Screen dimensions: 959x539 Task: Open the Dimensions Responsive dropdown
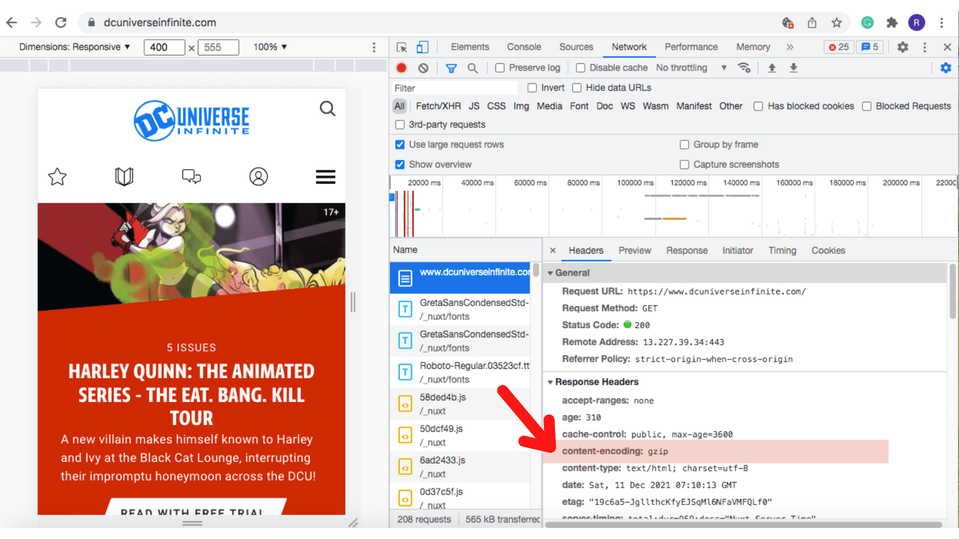(x=75, y=47)
